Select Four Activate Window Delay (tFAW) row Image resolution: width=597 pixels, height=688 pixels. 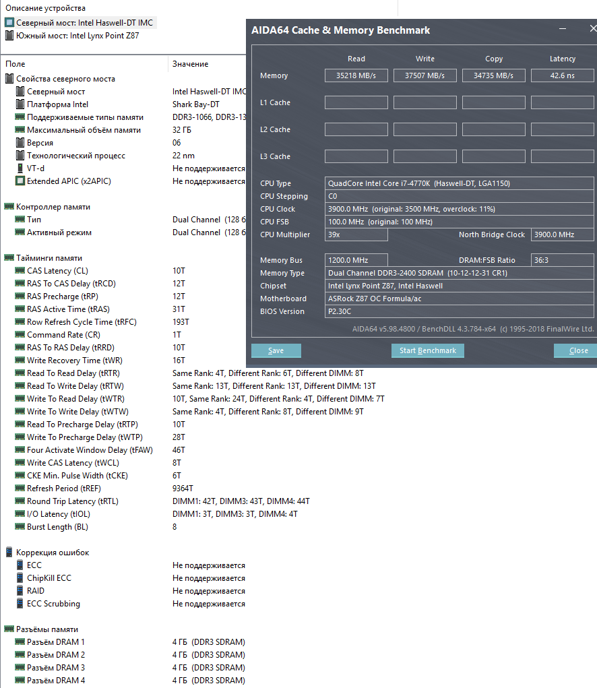[x=101, y=449]
